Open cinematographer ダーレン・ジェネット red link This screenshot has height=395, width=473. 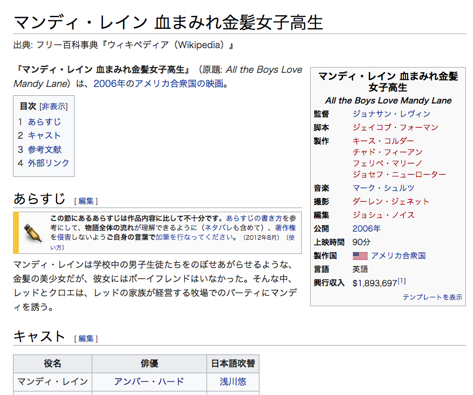391,202
